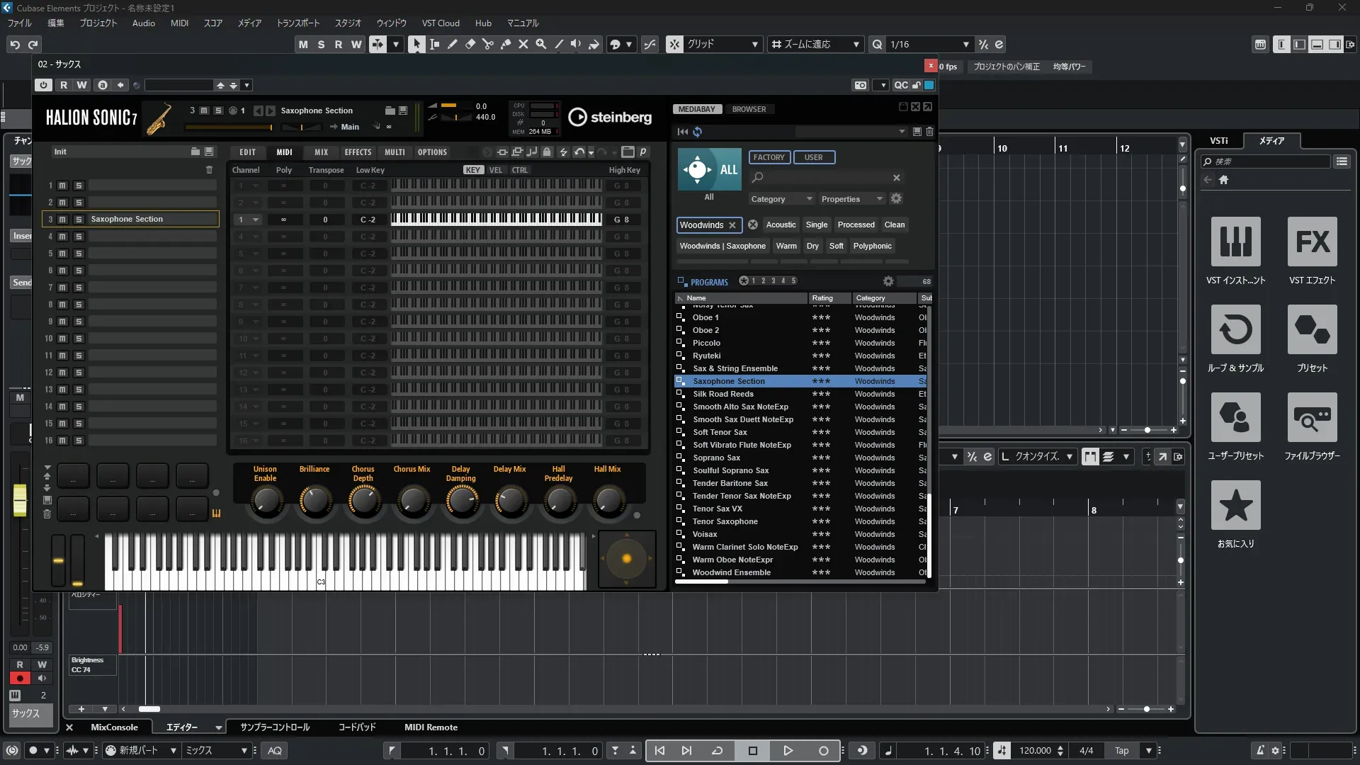1360x765 pixels.
Task: Switch to the EFFECTS tab in HALion
Action: coord(358,152)
